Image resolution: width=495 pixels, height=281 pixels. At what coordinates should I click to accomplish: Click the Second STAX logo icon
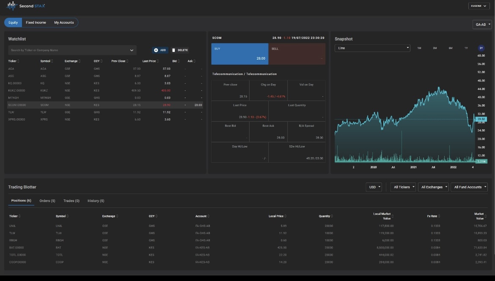click(x=11, y=5)
